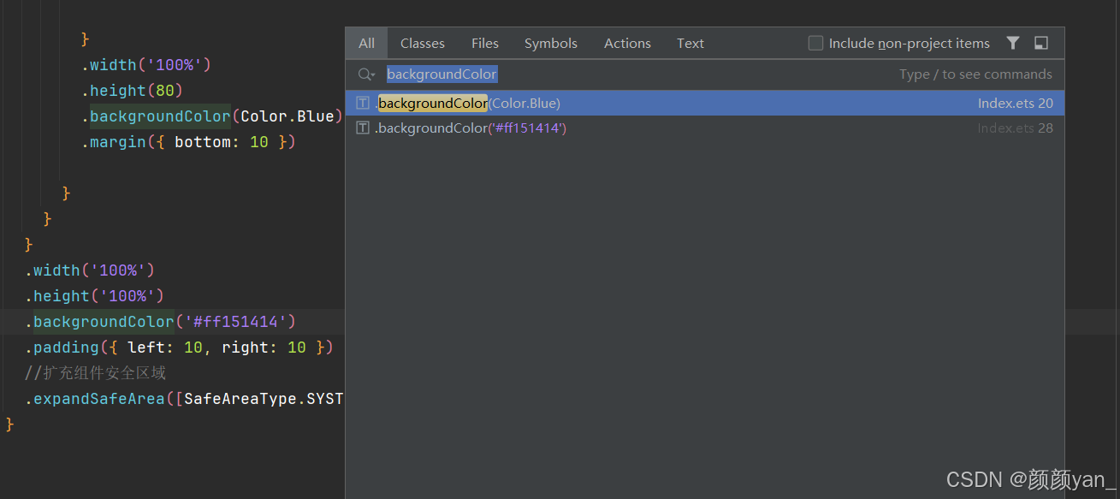The image size is (1120, 499).
Task: Select .backgroundColor(Color.Blue) search result
Action: (705, 103)
